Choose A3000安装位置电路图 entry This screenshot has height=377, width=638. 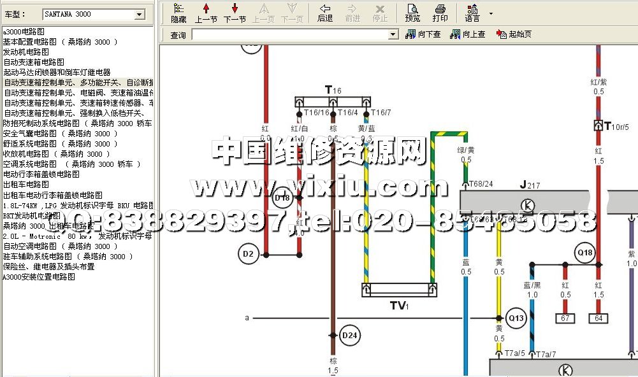pos(40,277)
